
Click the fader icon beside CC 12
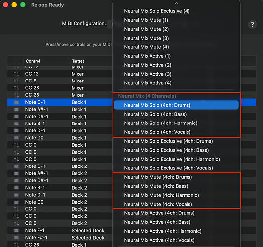pyautogui.click(x=16, y=74)
